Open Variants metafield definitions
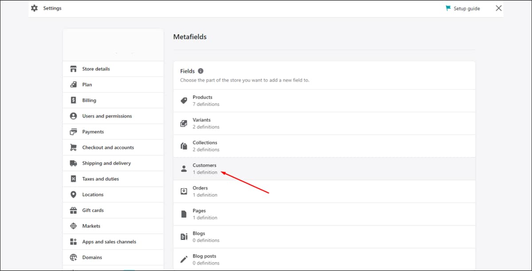The width and height of the screenshot is (532, 271). pyautogui.click(x=324, y=124)
